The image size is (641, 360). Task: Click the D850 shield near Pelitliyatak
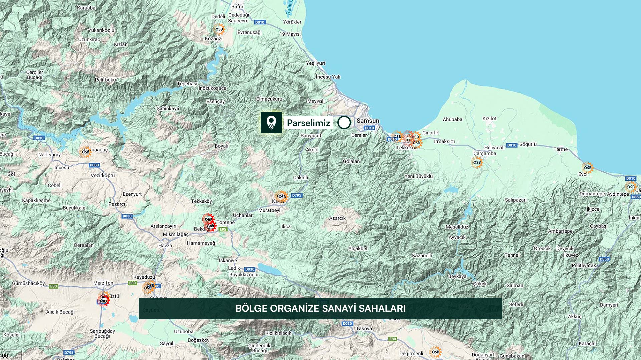coord(604,259)
